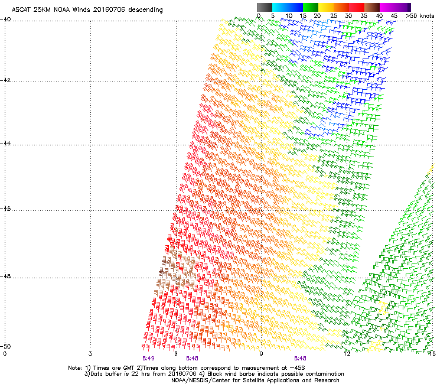Viewport: 437px width, 384px height.
Task: Select the latitude axis label -48
Action: pos(5,276)
